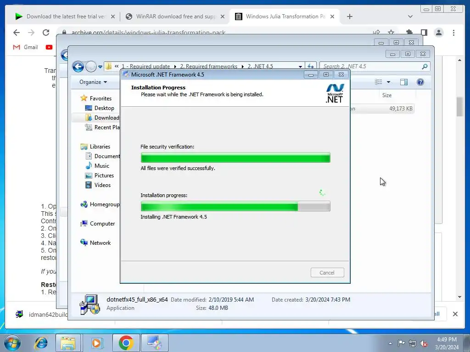This screenshot has width=470, height=352.
Task: Open Explorer help icon
Action: click(420, 82)
